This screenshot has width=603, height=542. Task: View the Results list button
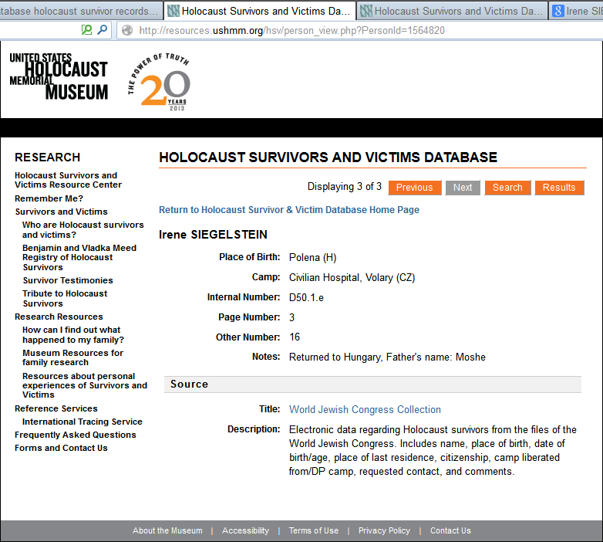point(559,188)
